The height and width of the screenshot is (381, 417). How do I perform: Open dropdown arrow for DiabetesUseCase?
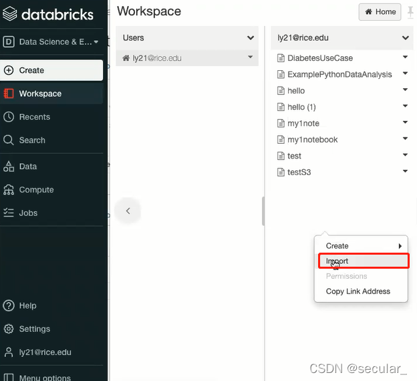click(405, 57)
